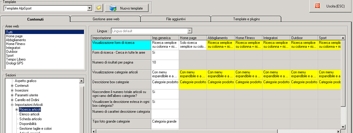
Task: Select Elenco articoli in Sezioni tree
Action: (x=29, y=114)
